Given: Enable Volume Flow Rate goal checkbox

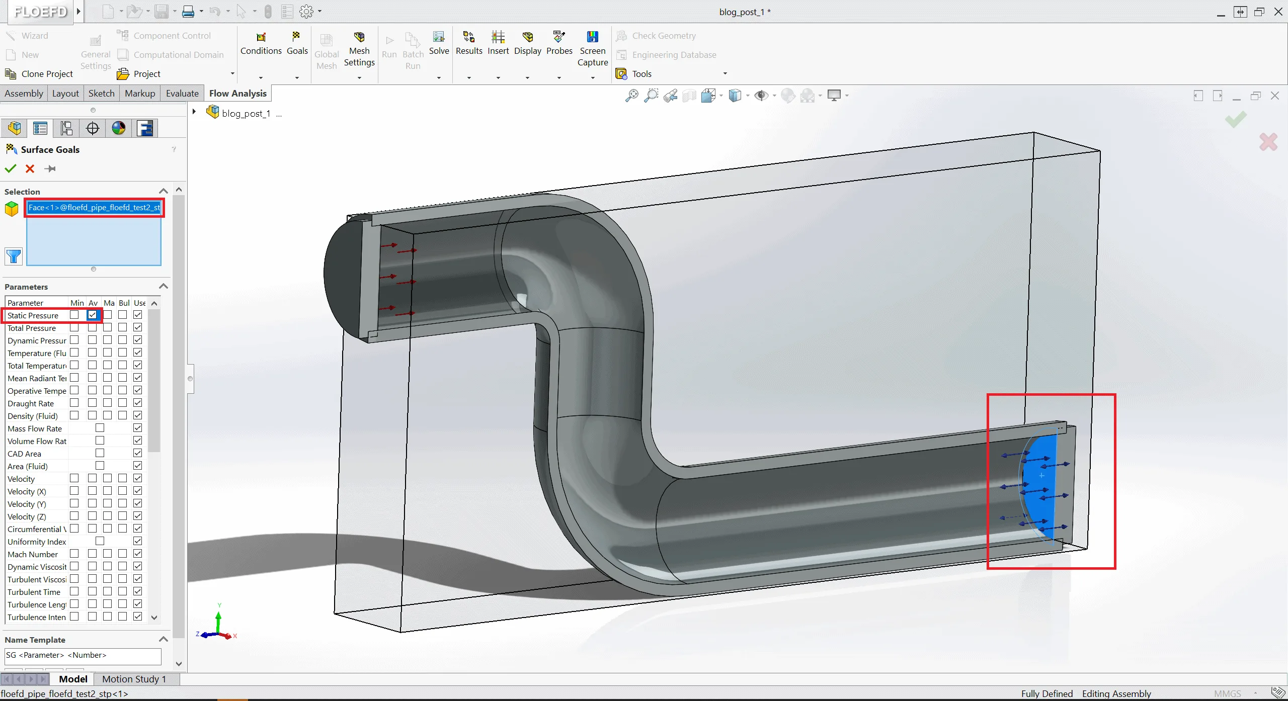Looking at the screenshot, I should pos(100,441).
